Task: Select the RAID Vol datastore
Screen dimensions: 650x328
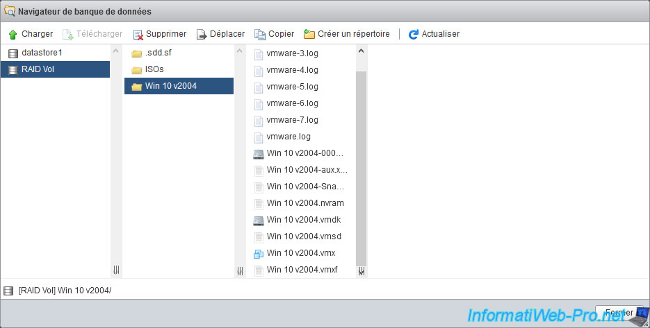Action: [x=38, y=69]
